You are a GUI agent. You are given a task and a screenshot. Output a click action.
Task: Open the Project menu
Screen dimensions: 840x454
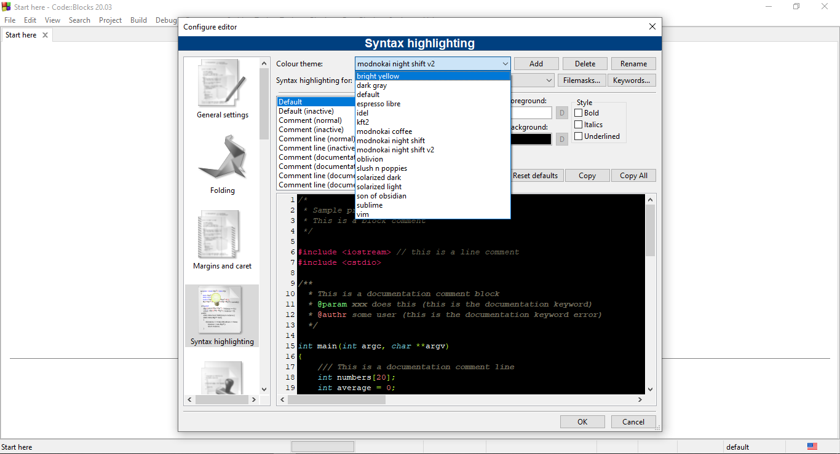(110, 20)
